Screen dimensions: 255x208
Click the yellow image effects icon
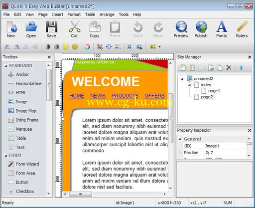click(x=153, y=47)
